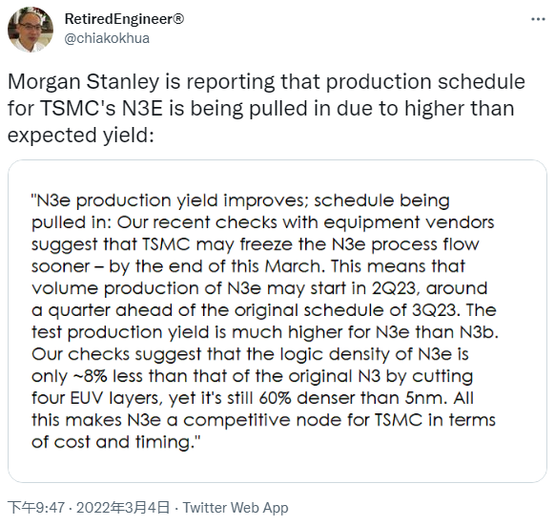Click the 'expected yield:' tweet line
This screenshot has width=555, height=526.
tap(81, 136)
